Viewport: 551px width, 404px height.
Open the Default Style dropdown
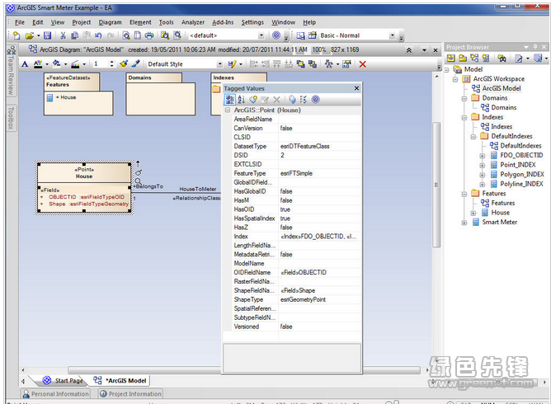pyautogui.click(x=219, y=64)
